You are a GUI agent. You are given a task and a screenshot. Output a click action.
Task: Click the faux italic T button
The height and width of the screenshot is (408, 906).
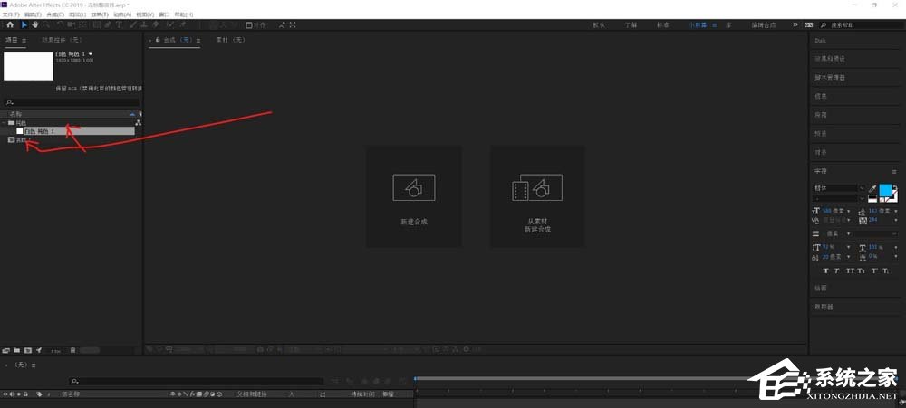tap(837, 270)
